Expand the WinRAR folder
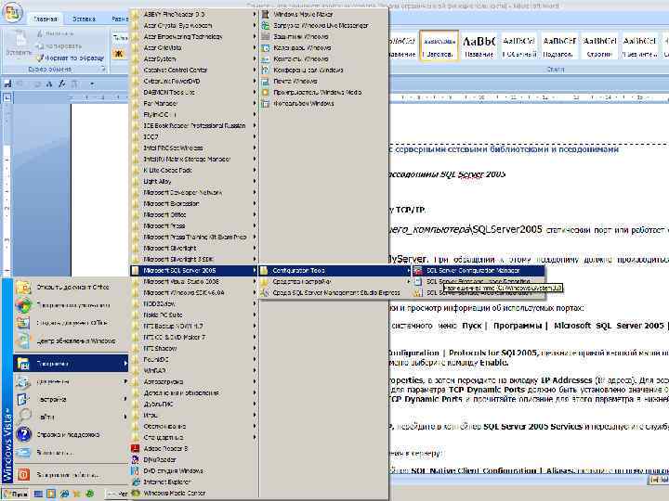Screen dimensions: 669x501 [194, 370]
